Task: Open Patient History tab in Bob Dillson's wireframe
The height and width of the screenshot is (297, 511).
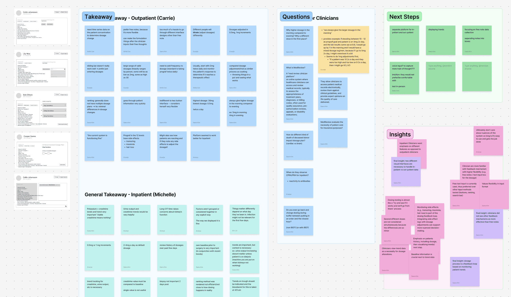Action: tap(64, 95)
